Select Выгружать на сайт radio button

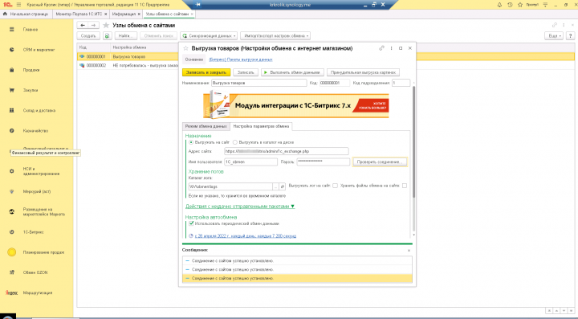pyautogui.click(x=191, y=142)
